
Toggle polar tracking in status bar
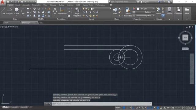point(137,108)
